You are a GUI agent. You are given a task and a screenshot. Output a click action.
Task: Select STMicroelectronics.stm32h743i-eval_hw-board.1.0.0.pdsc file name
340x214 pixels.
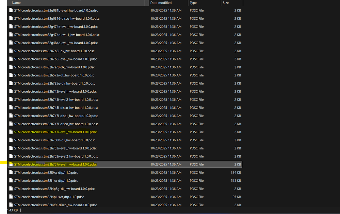point(55,91)
